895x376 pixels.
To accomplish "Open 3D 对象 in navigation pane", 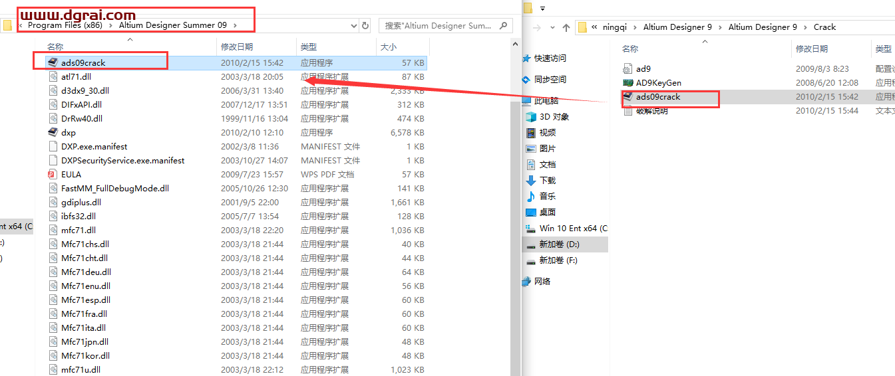I will (x=554, y=116).
